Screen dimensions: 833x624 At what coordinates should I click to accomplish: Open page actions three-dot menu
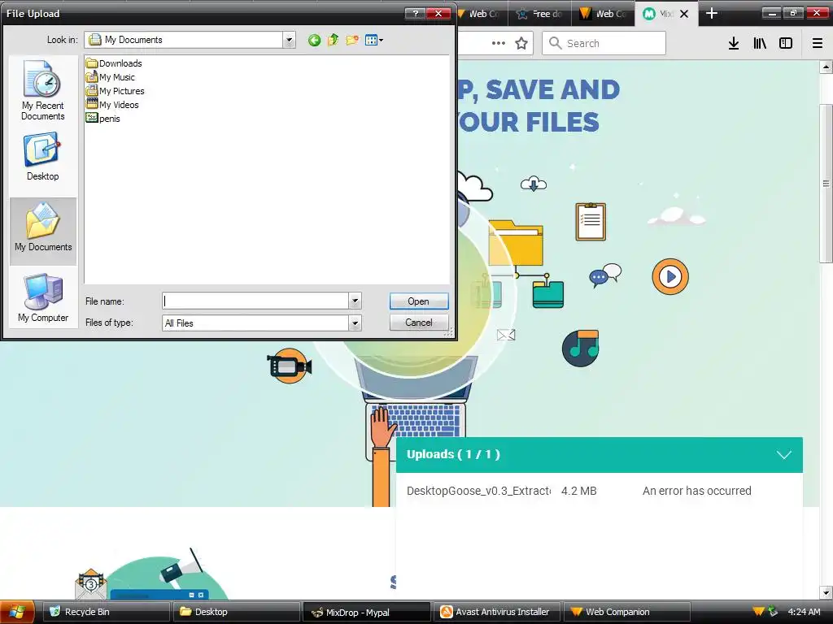(x=499, y=43)
